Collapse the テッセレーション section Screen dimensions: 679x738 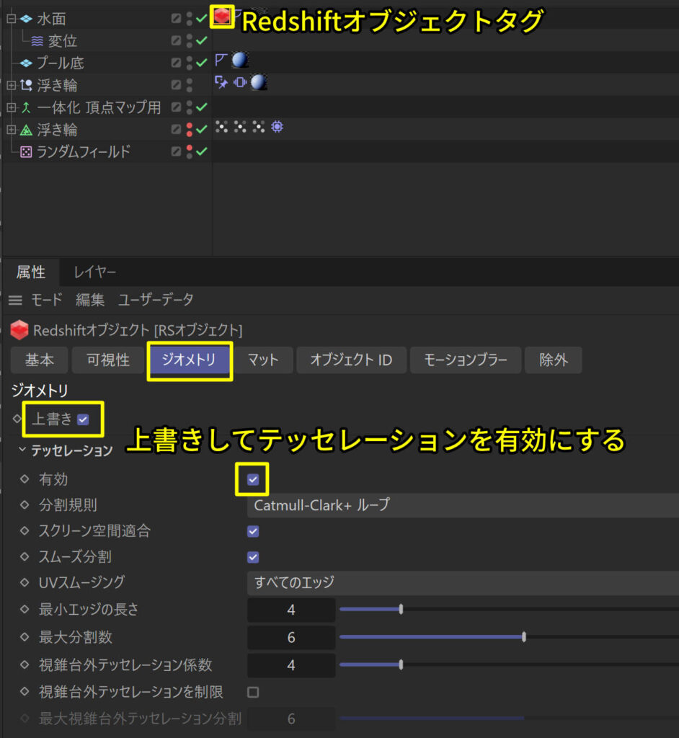22,450
